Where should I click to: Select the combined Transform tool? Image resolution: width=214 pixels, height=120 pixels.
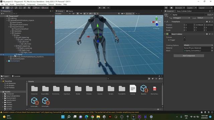24,8
